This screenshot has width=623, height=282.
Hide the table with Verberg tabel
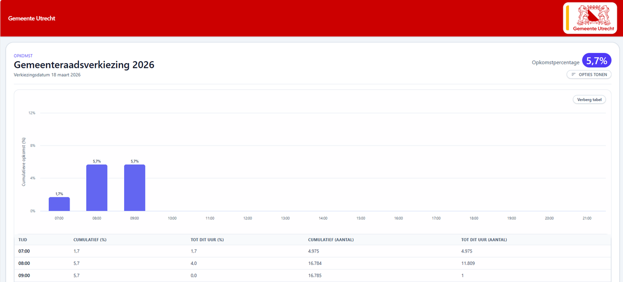589,100
